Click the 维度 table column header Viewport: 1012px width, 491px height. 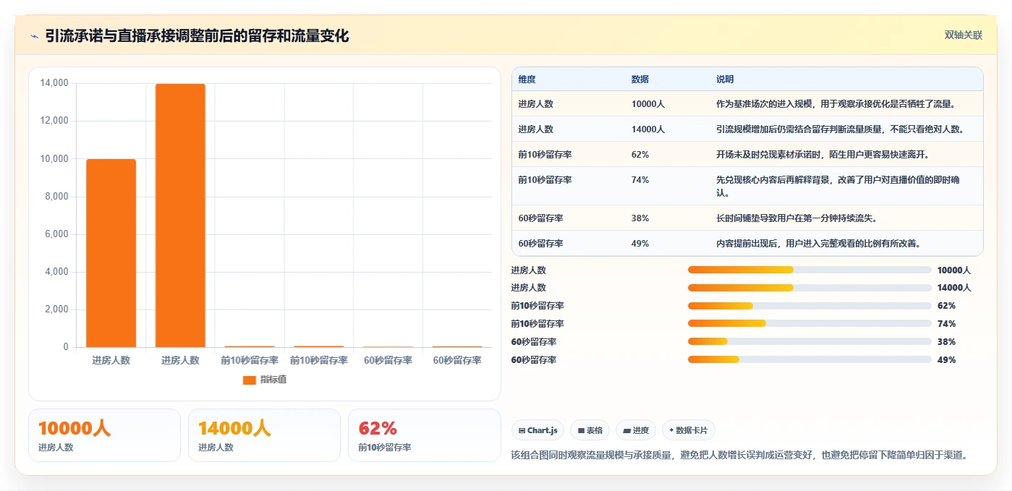(527, 80)
